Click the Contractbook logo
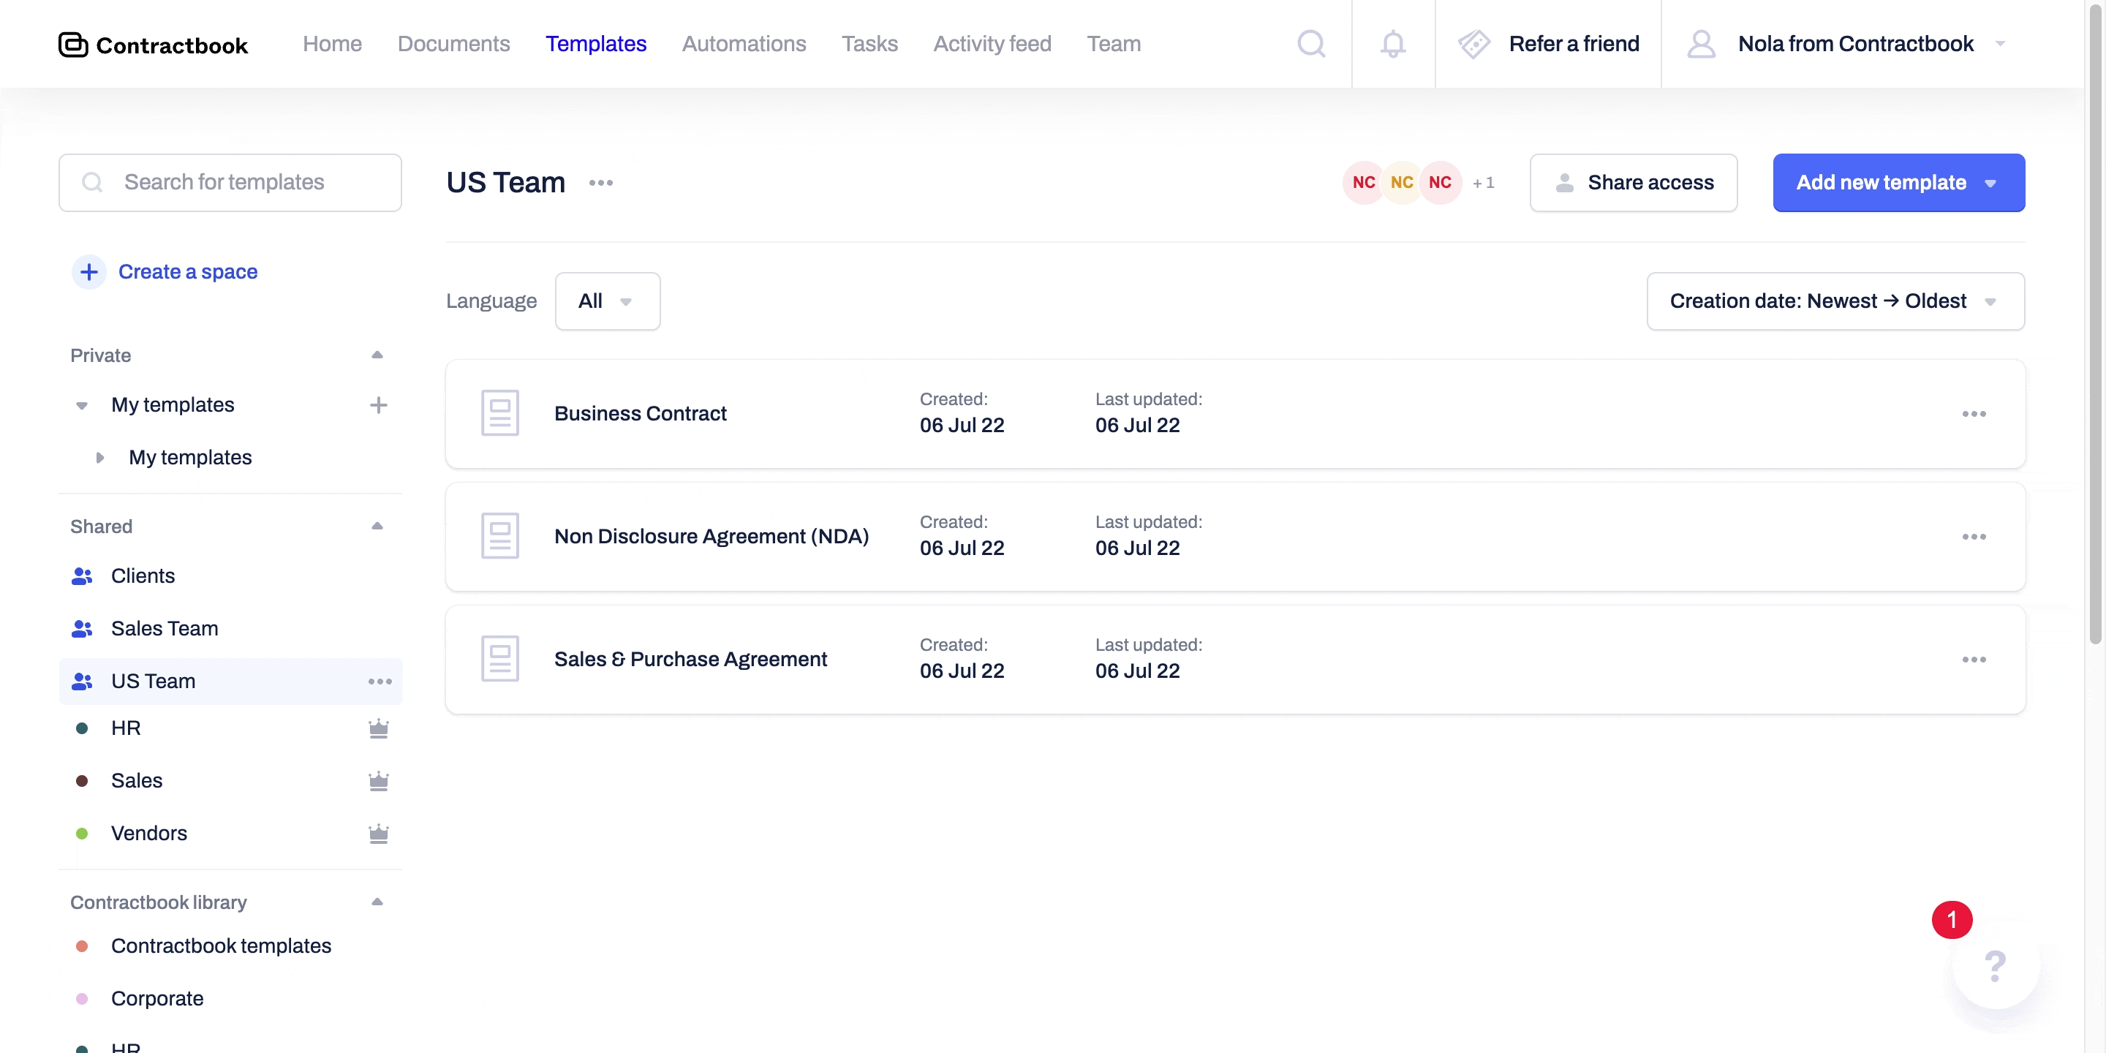Viewport: 2106px width, 1053px height. [153, 45]
